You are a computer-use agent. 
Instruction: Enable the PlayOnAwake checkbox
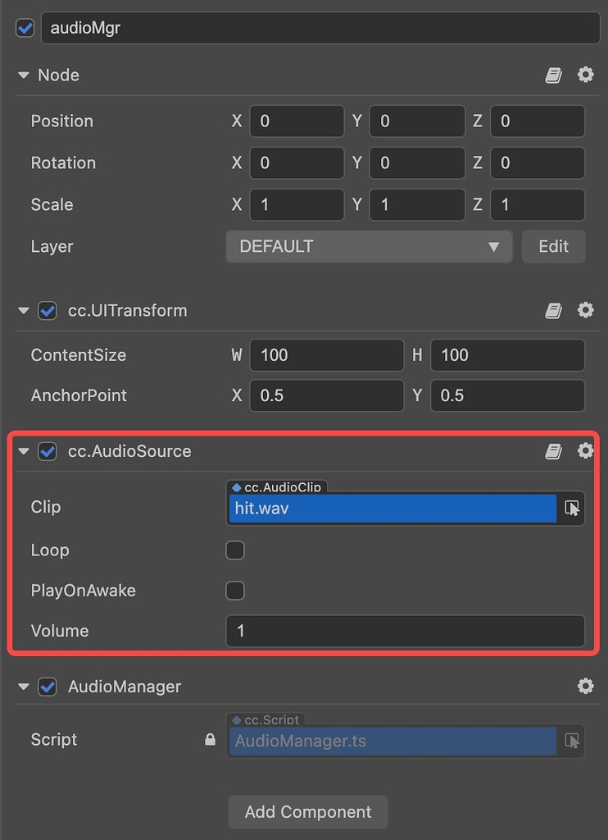tap(235, 591)
